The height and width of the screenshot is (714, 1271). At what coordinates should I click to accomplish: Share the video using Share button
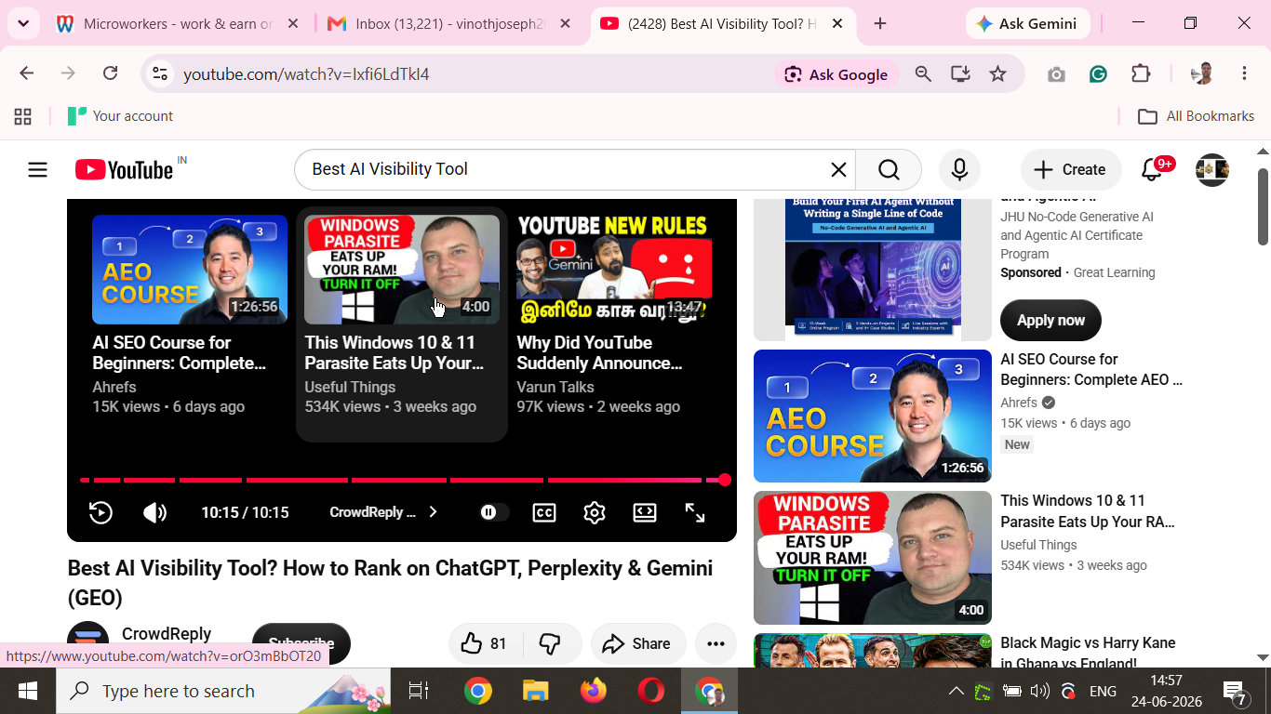pyautogui.click(x=637, y=643)
